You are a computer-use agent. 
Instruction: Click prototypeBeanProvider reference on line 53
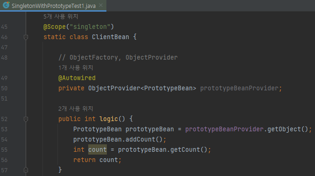pos(224,129)
